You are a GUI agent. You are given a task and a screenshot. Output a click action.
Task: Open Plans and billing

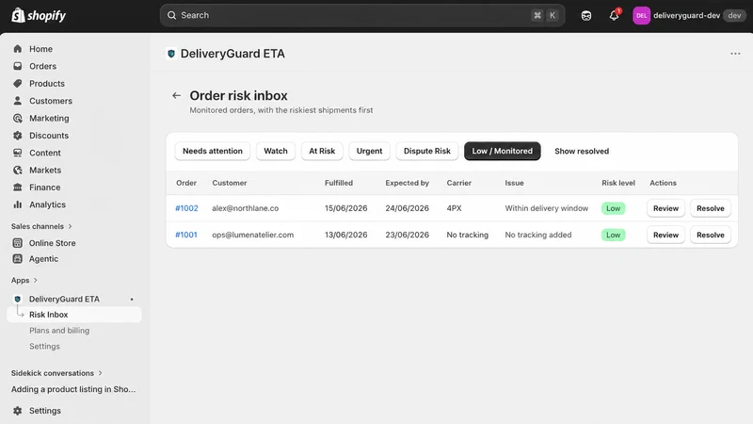(59, 331)
